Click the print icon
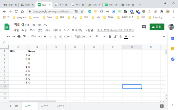Screen dimensions: 178x110 pyautogui.click(x=19, y=37)
